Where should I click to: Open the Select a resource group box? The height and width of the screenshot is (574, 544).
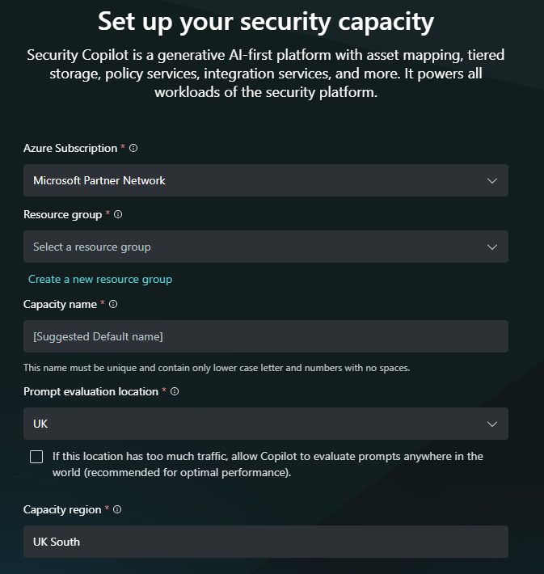[x=266, y=247]
